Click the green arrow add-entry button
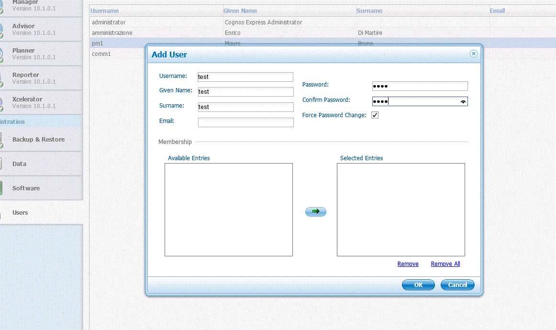Image resolution: width=556 pixels, height=330 pixels. [x=316, y=211]
